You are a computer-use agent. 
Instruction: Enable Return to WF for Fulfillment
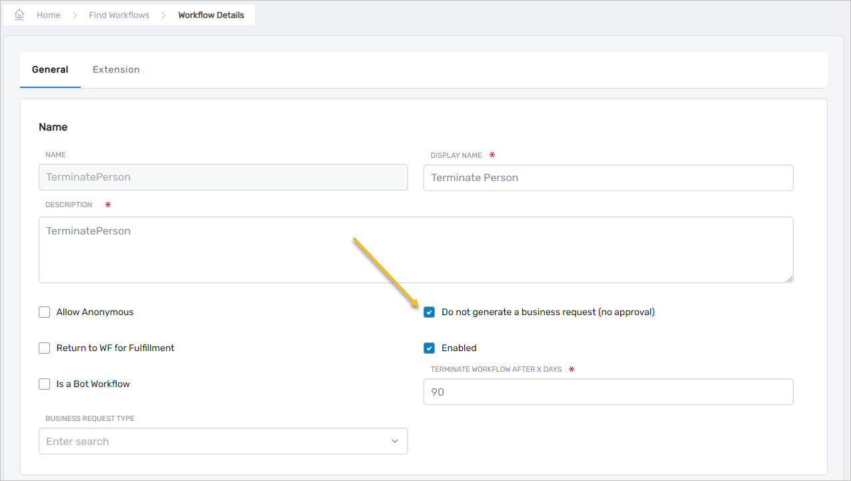(x=44, y=348)
